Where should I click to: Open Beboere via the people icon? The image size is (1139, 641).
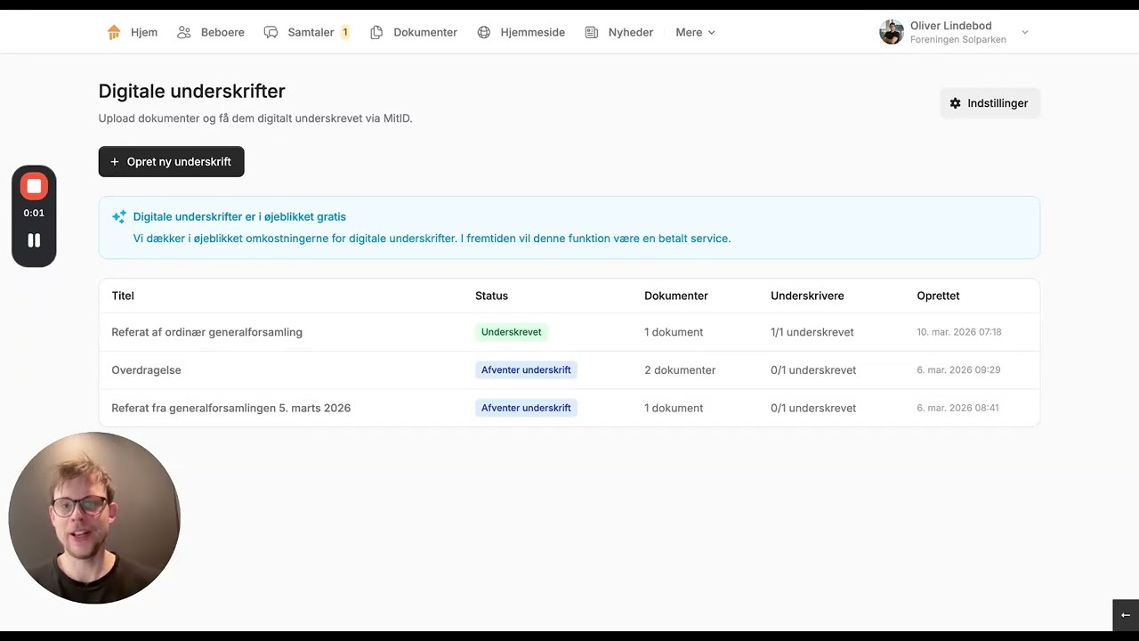tap(184, 32)
